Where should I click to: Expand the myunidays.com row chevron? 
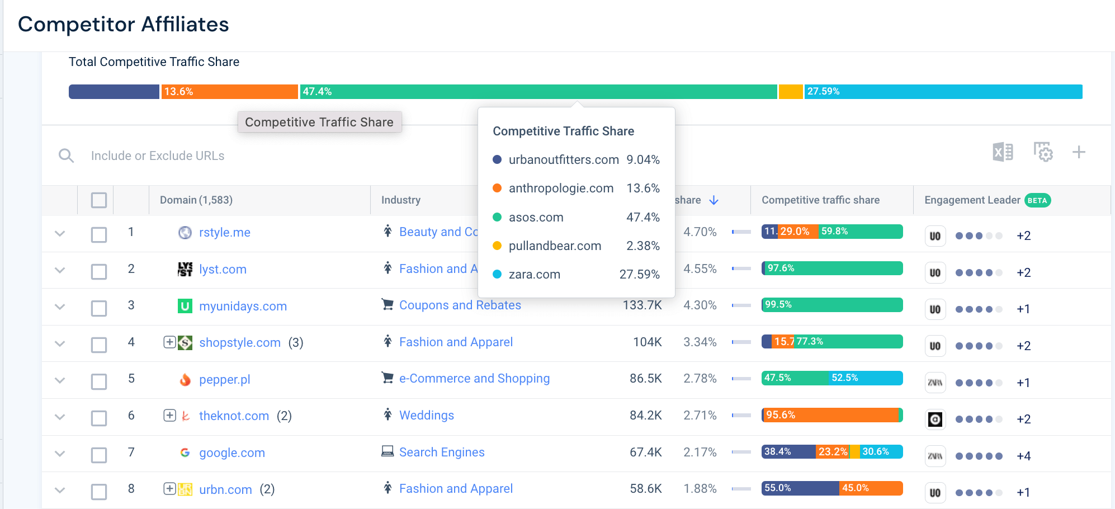pos(60,307)
